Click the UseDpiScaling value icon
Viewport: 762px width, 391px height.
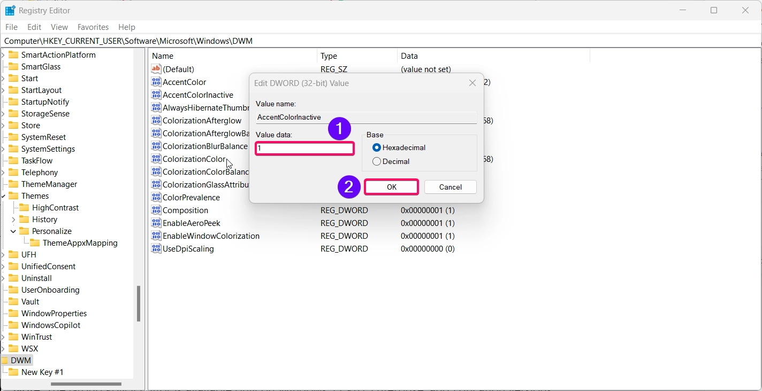(156, 248)
